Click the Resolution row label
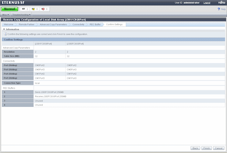The height and width of the screenshot is (153, 227). pos(18,52)
